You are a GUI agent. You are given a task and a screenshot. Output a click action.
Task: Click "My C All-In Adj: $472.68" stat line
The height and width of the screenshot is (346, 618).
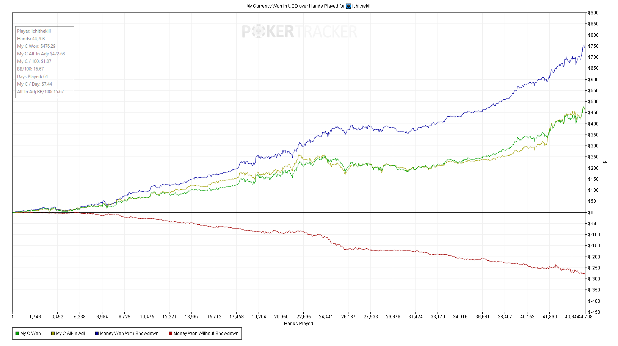41,54
